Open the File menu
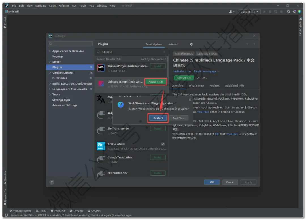This screenshot has width=306, height=220. click(x=14, y=5)
